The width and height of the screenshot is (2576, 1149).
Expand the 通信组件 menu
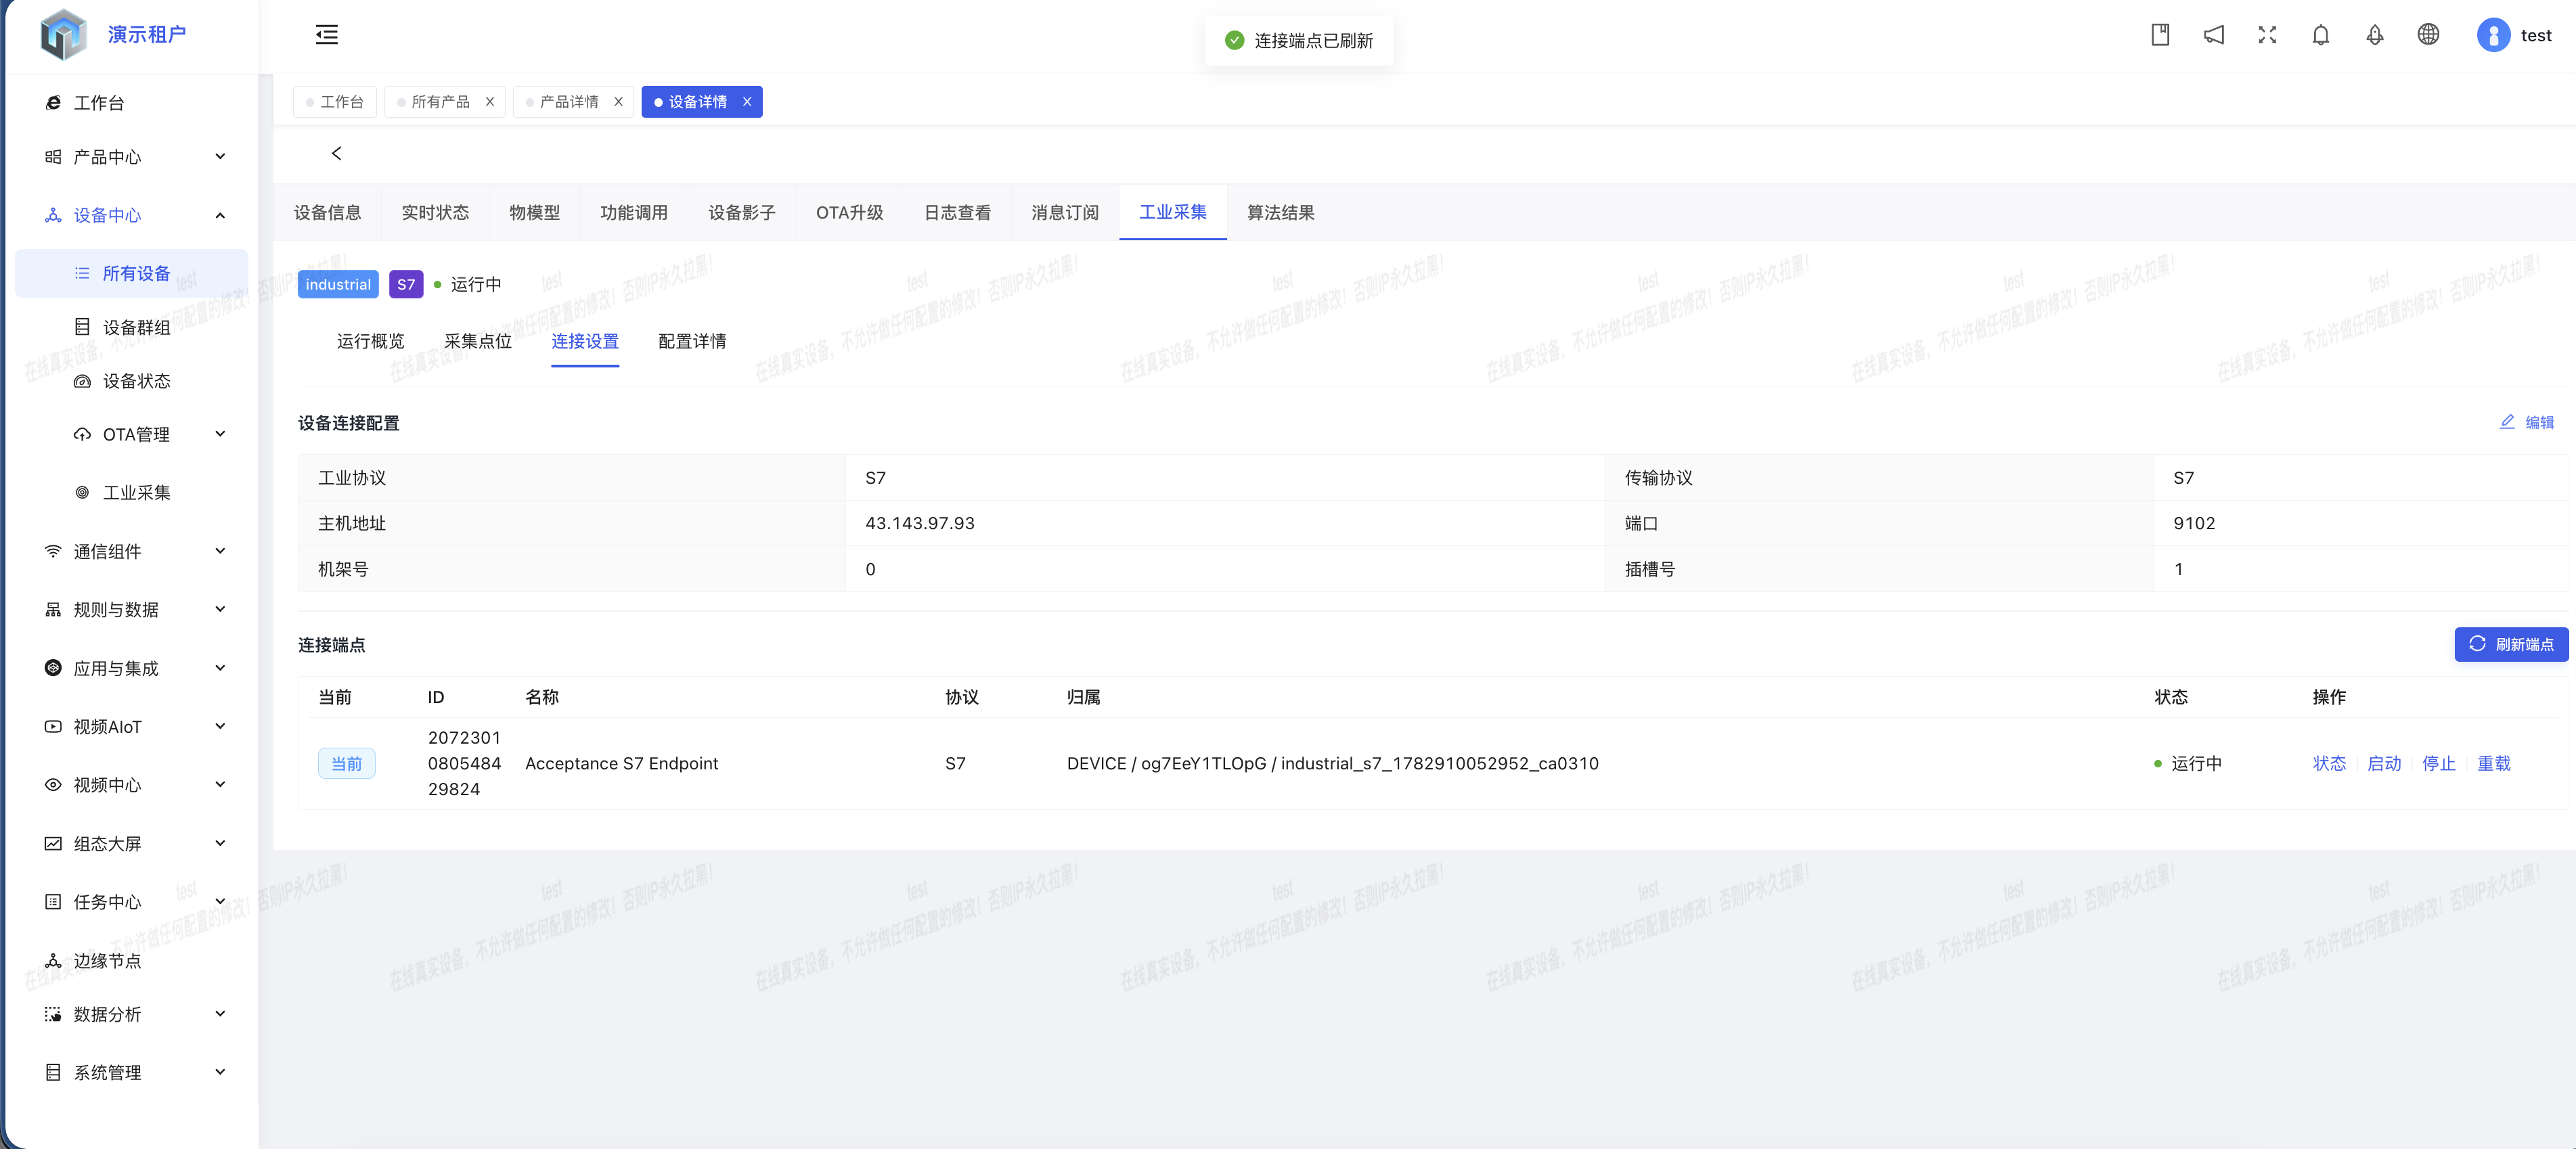click(x=131, y=551)
